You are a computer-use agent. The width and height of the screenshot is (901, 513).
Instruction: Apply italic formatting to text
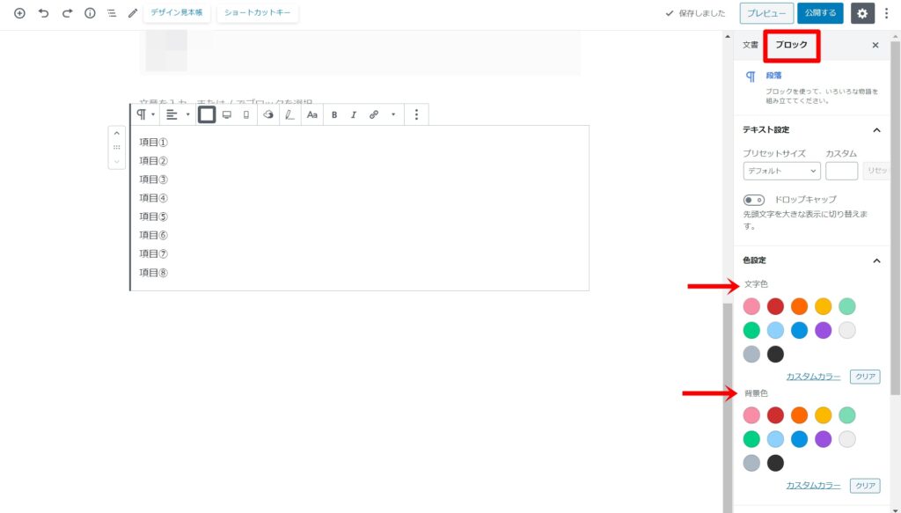[x=354, y=114]
